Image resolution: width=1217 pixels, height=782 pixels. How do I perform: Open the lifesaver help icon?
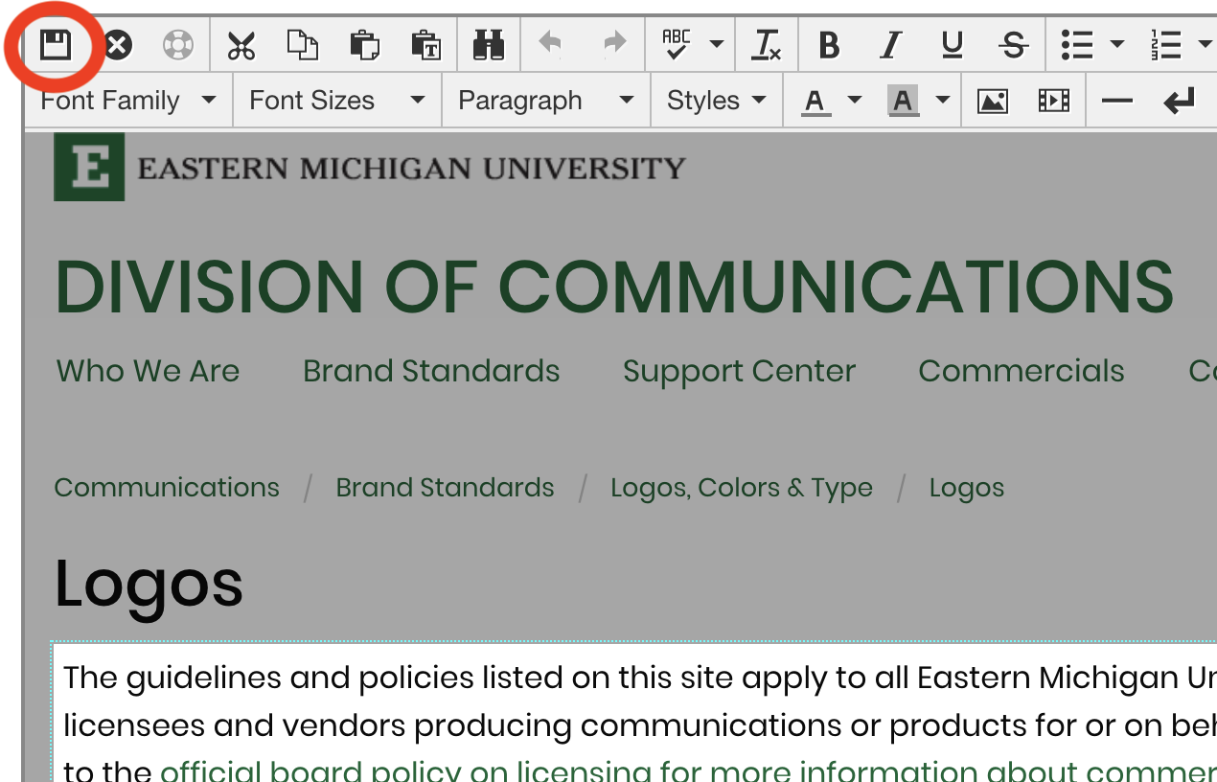[x=178, y=45]
